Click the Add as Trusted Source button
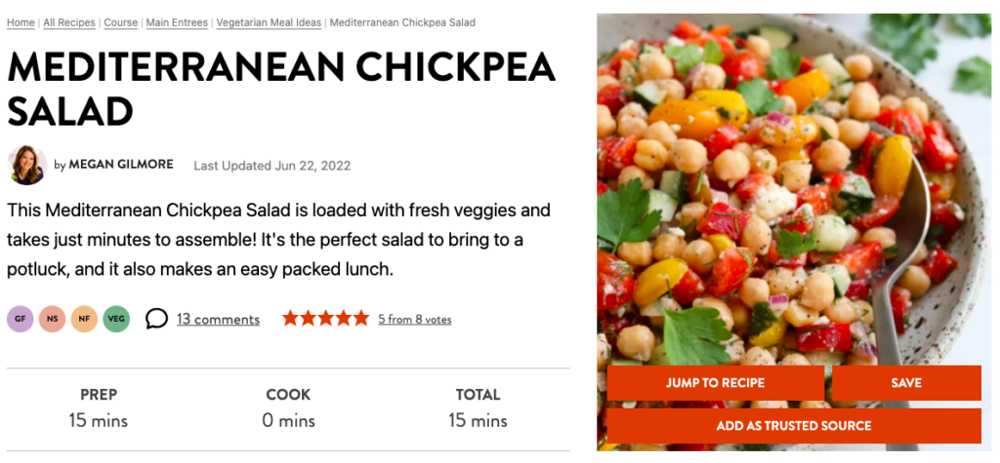This screenshot has width=1000, height=463. (794, 426)
